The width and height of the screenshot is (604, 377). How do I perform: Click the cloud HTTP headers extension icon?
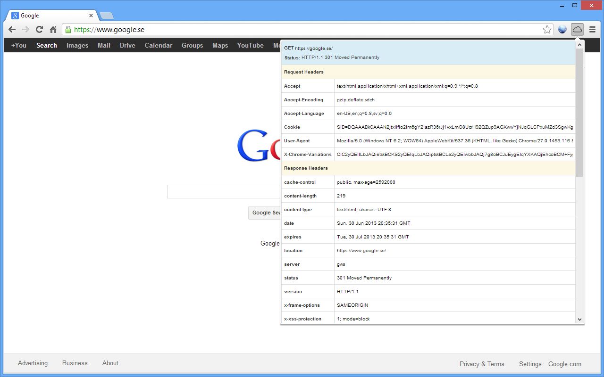pyautogui.click(x=577, y=29)
